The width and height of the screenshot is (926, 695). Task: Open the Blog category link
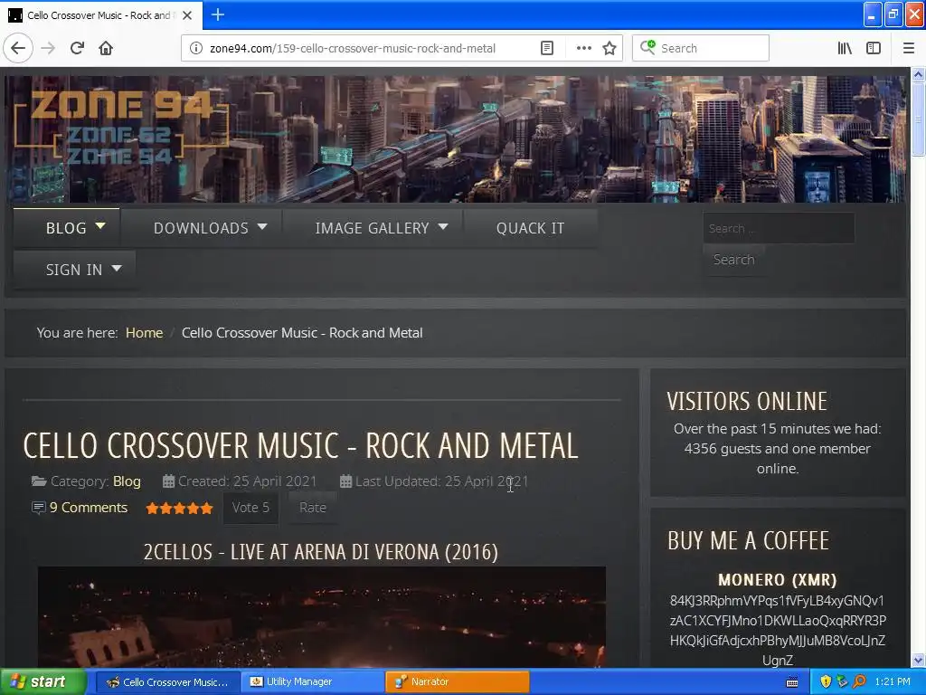[127, 481]
